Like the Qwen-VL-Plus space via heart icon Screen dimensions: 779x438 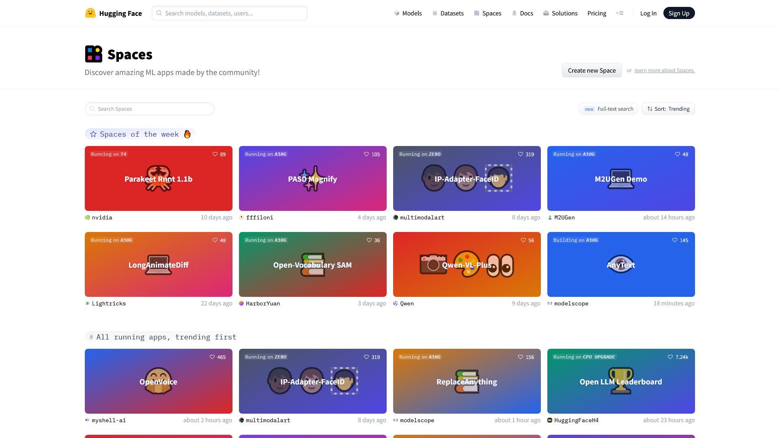pos(523,240)
